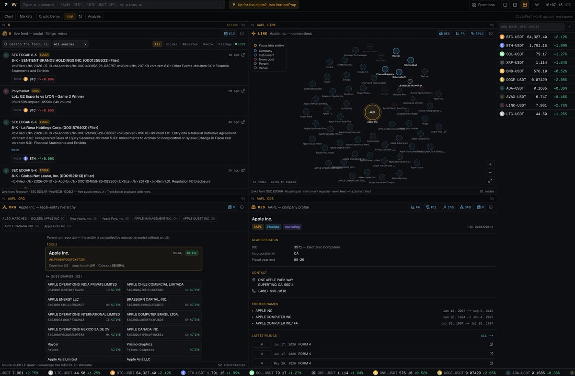
Task: Select the central AAPL node in graph
Action: 372,112
